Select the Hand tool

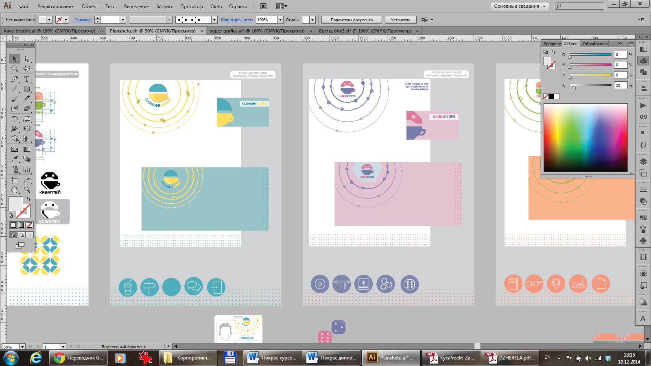pos(15,190)
